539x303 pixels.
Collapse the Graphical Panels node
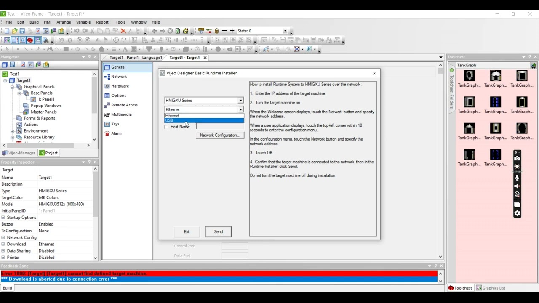(x=12, y=87)
